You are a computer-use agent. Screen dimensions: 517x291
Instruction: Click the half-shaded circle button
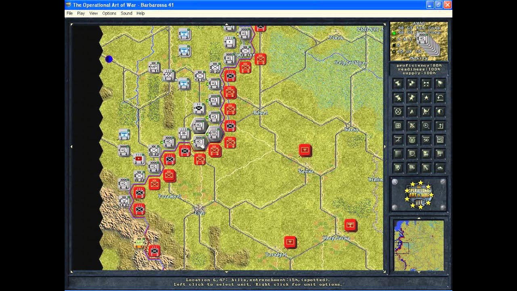point(440,112)
